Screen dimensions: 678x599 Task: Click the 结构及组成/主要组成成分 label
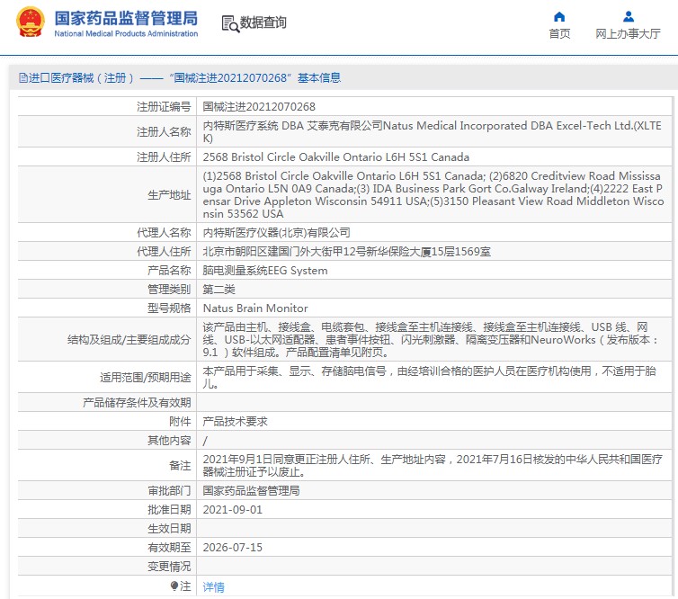click(x=129, y=340)
